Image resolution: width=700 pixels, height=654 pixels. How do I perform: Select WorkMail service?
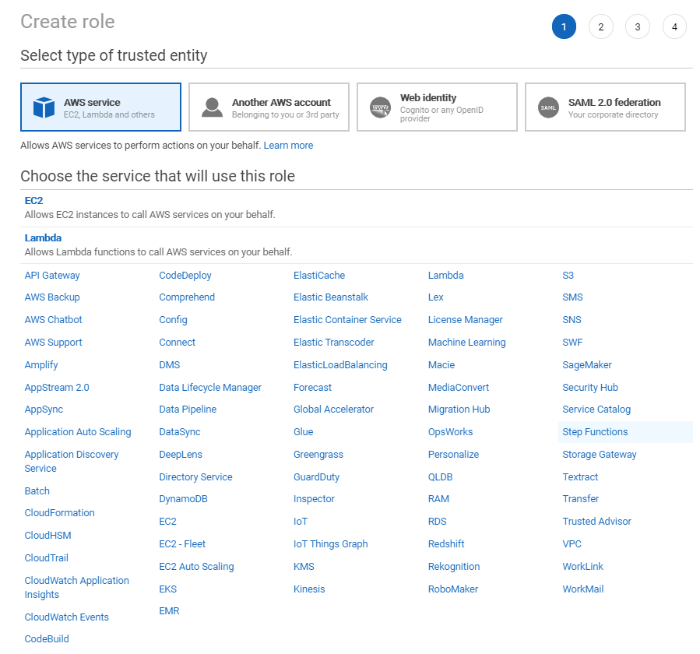[583, 589]
